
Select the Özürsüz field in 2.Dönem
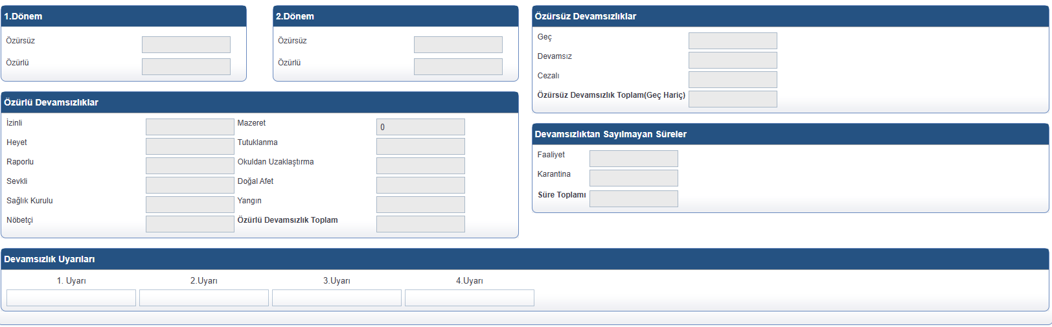(458, 45)
